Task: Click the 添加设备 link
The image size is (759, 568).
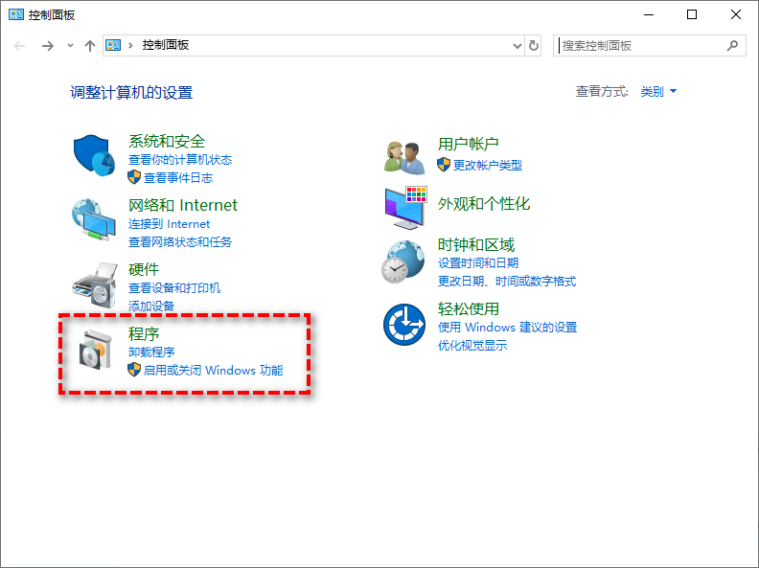Action: point(151,306)
